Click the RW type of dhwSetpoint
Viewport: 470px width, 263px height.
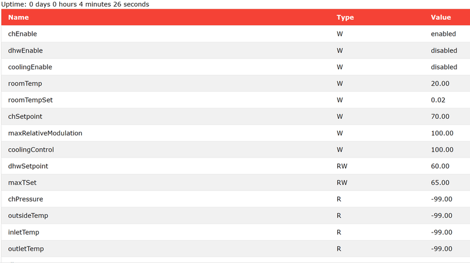pos(342,166)
